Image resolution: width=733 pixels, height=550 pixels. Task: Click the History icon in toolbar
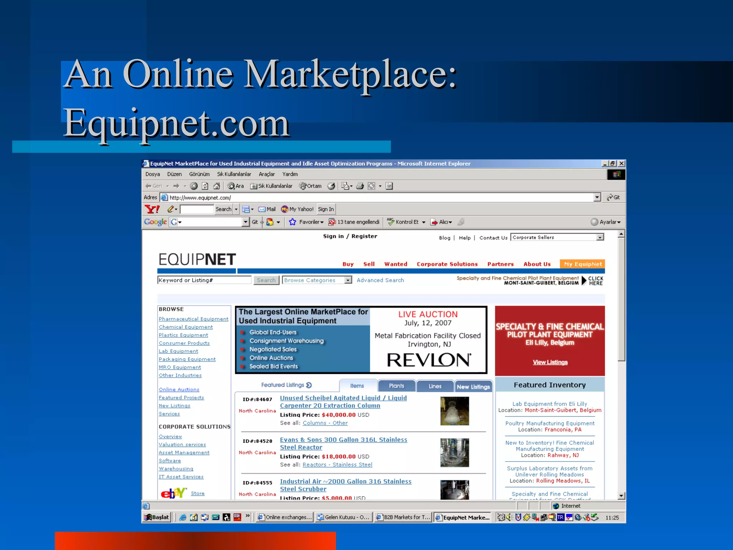(331, 186)
